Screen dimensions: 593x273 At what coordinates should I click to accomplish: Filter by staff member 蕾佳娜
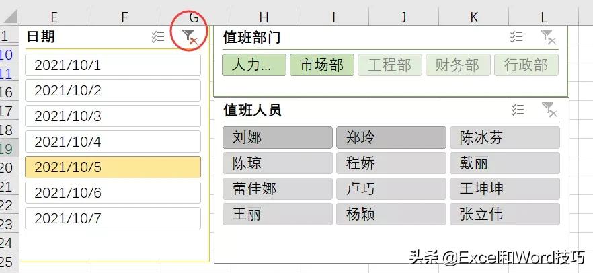point(278,189)
